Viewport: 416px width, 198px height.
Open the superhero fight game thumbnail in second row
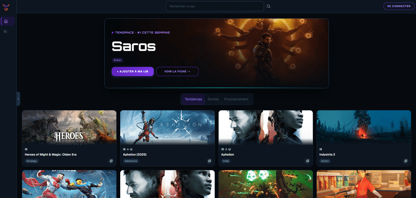coord(69,184)
